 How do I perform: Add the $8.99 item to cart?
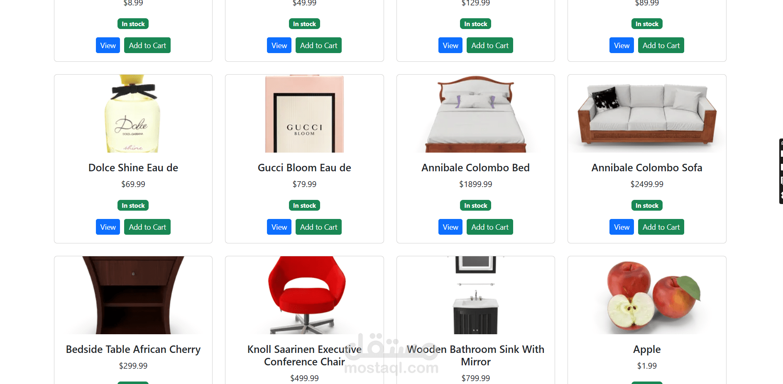tap(147, 45)
